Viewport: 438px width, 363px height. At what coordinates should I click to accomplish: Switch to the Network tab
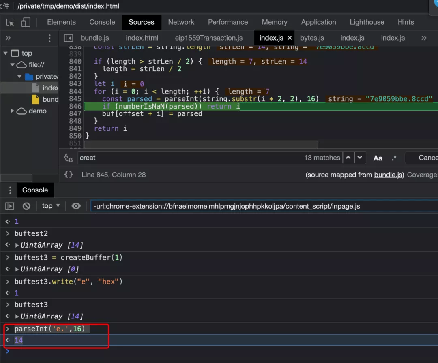tap(181, 22)
